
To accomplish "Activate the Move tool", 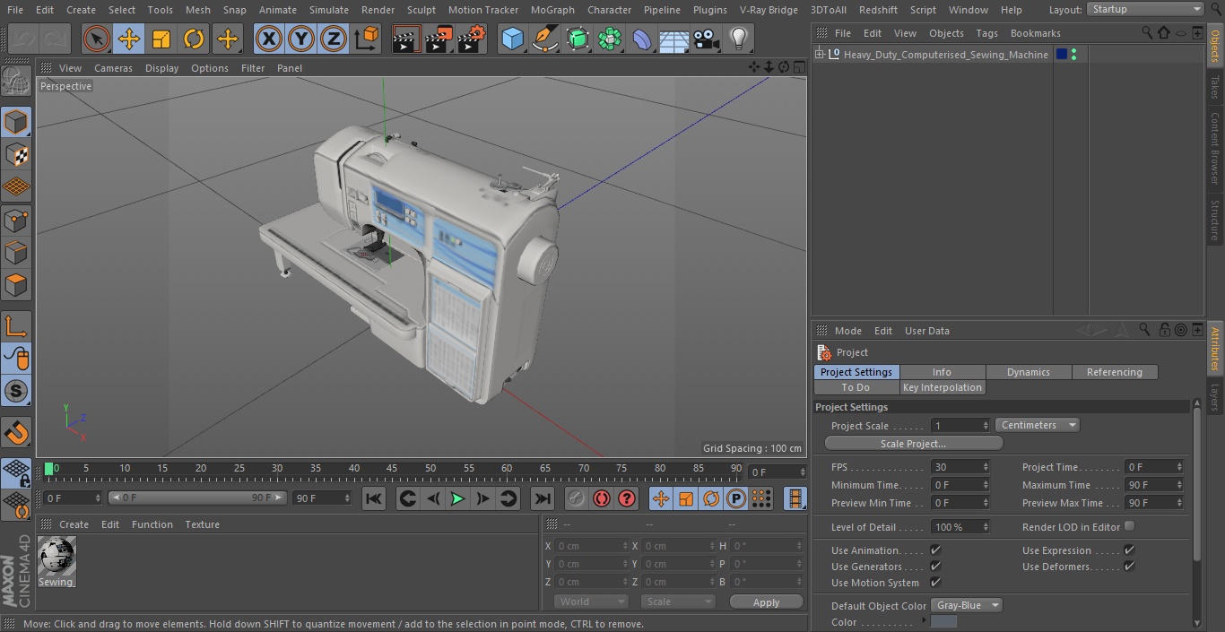I will (129, 39).
